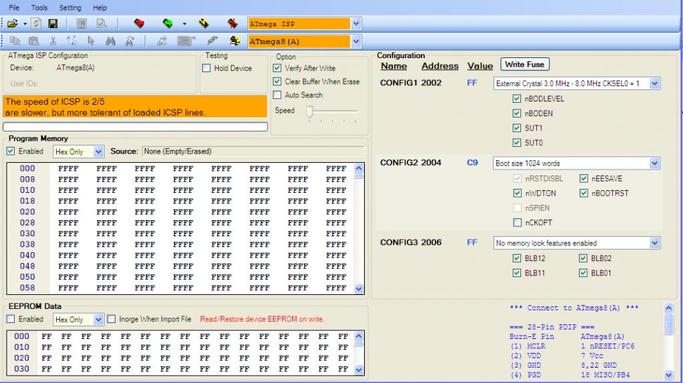Open the External Crystal clock dropdown

point(654,83)
